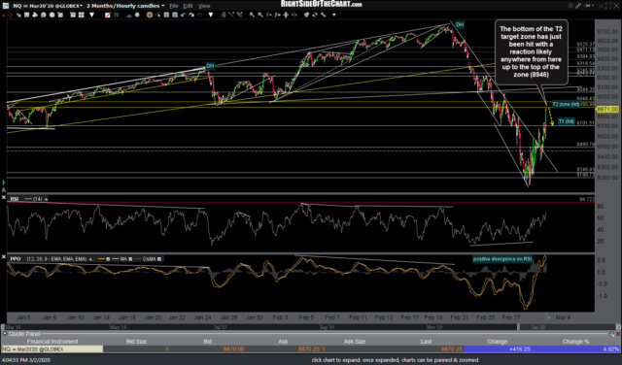Image resolution: width=622 pixels, height=365 pixels.
Task: Click the circular refresh arrows icon
Action: [x=315, y=16]
